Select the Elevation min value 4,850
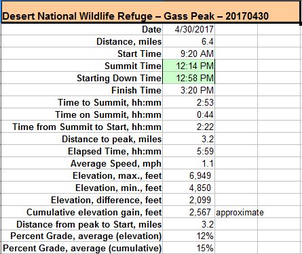The image size is (302, 254). (189, 188)
